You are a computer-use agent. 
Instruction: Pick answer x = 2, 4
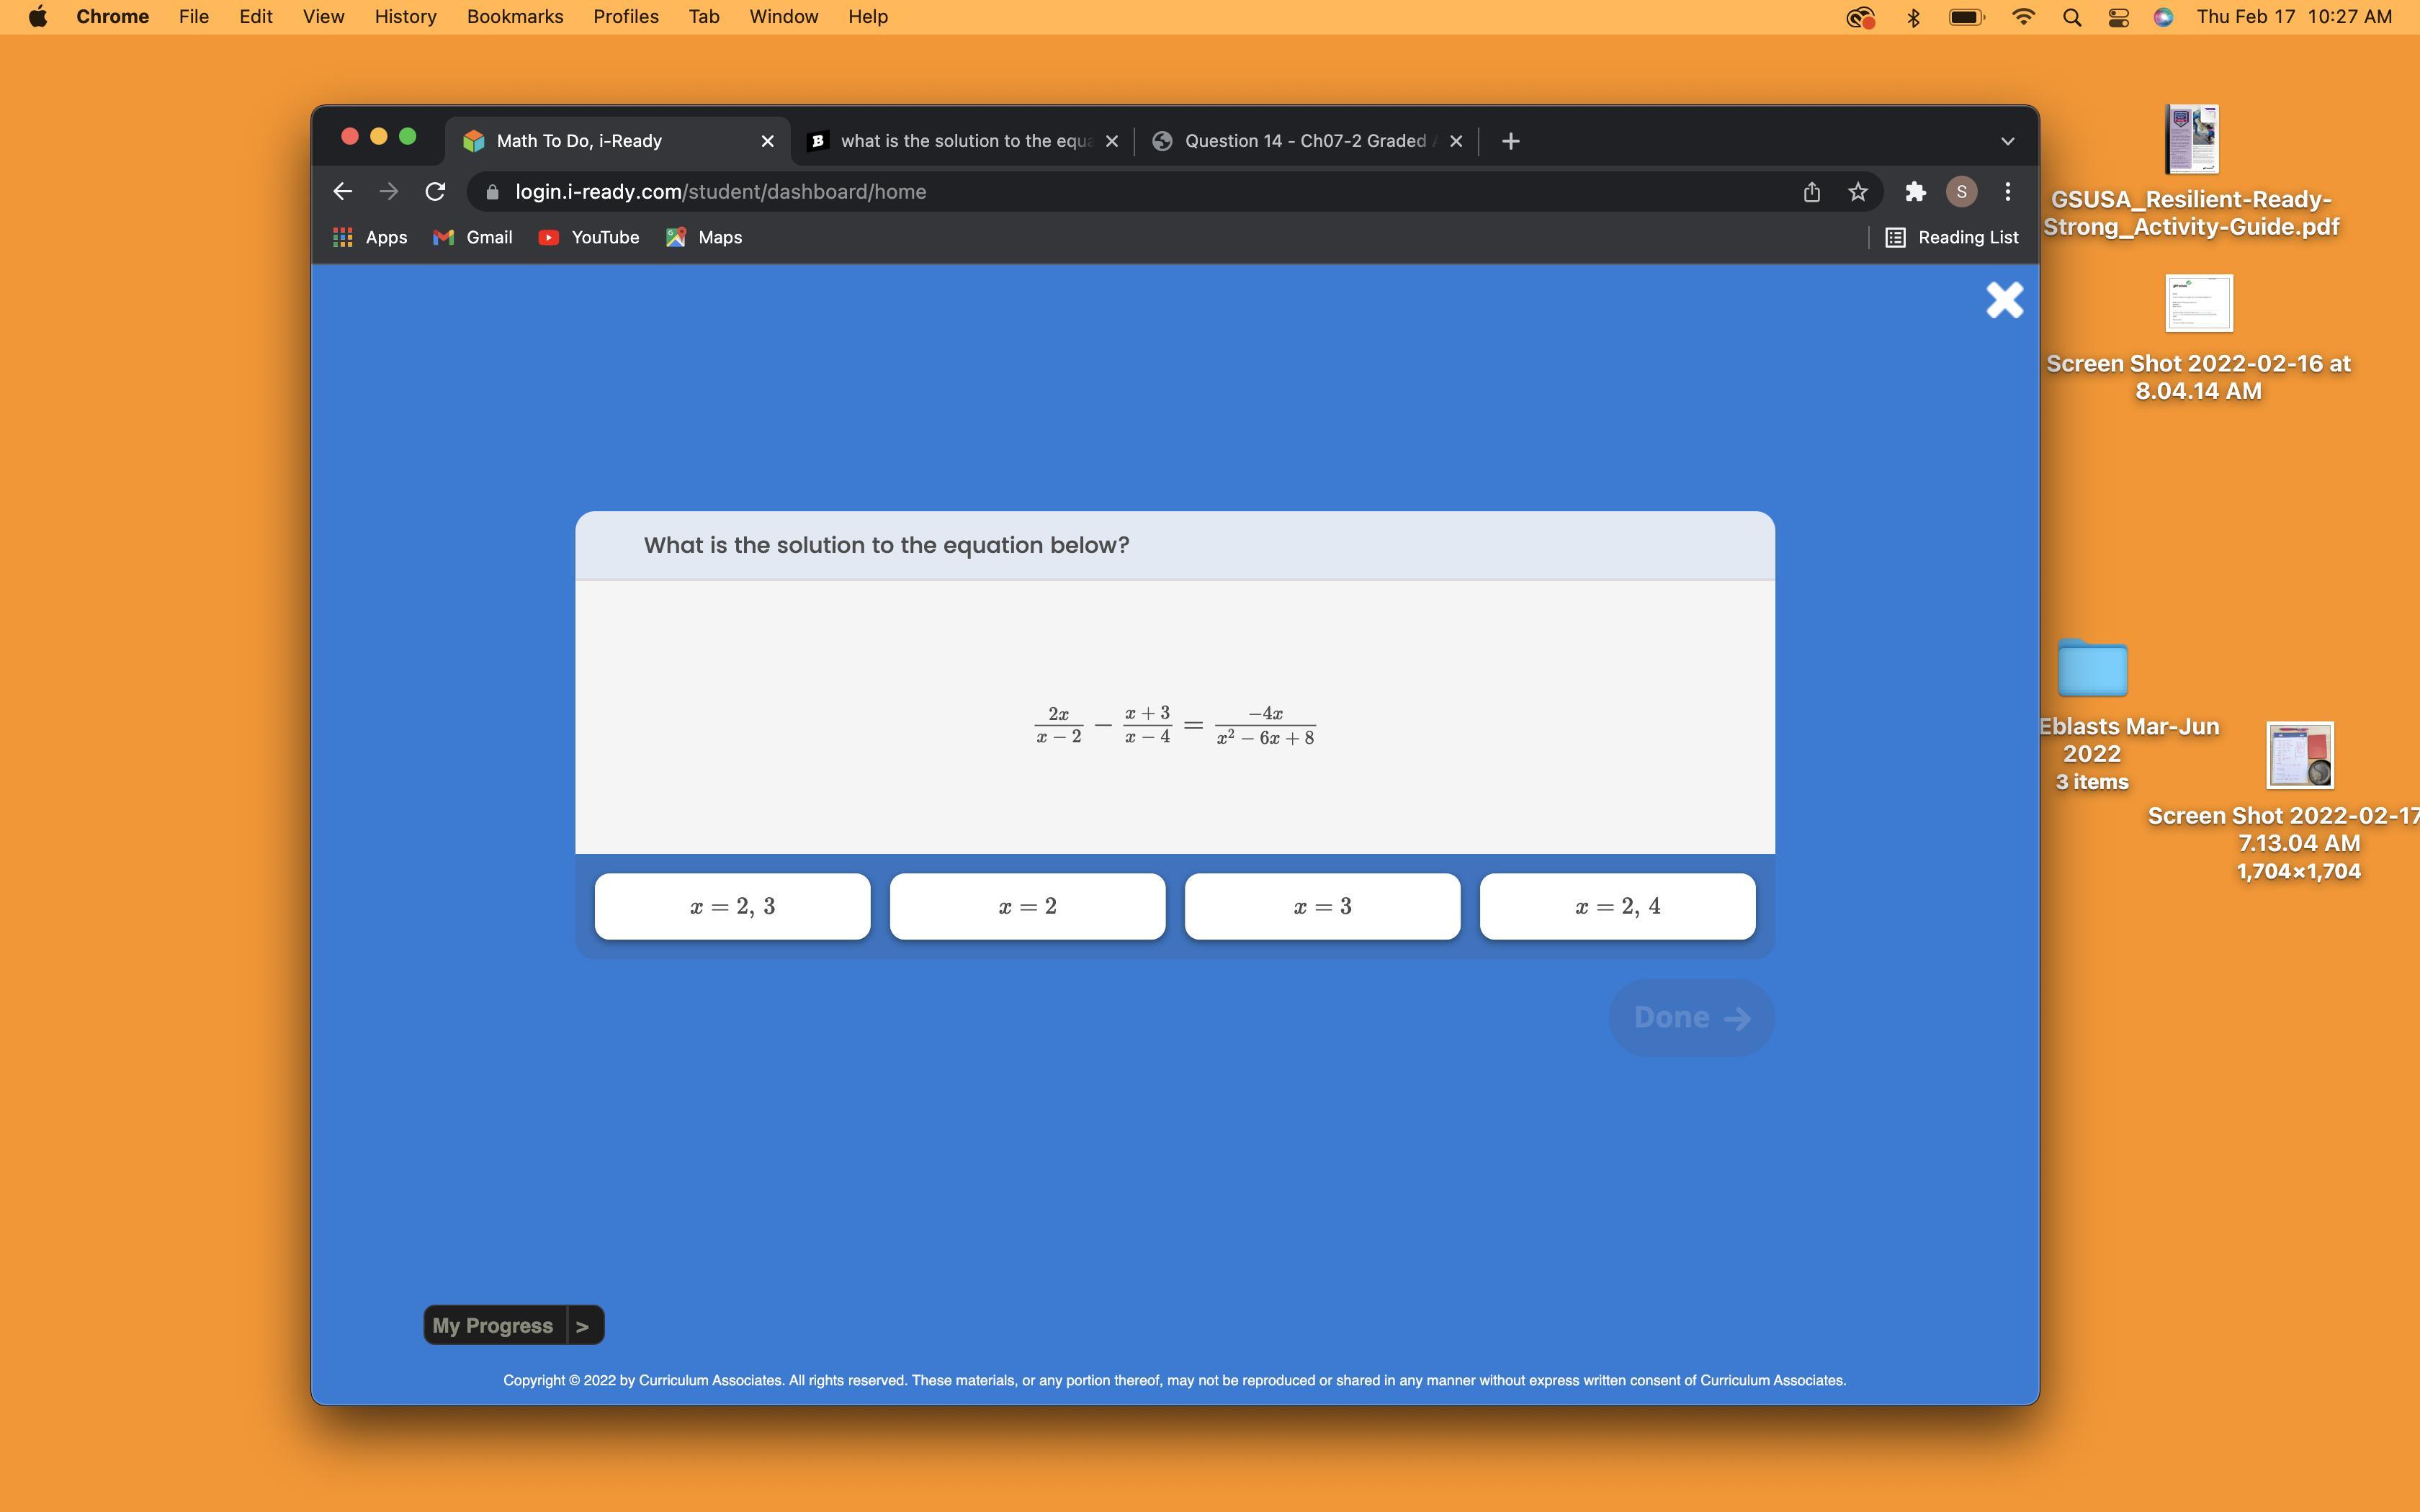(x=1617, y=906)
